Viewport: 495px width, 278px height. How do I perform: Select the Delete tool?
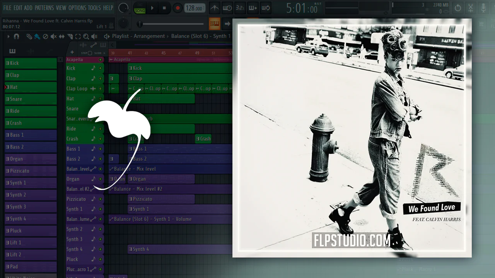tap(45, 36)
